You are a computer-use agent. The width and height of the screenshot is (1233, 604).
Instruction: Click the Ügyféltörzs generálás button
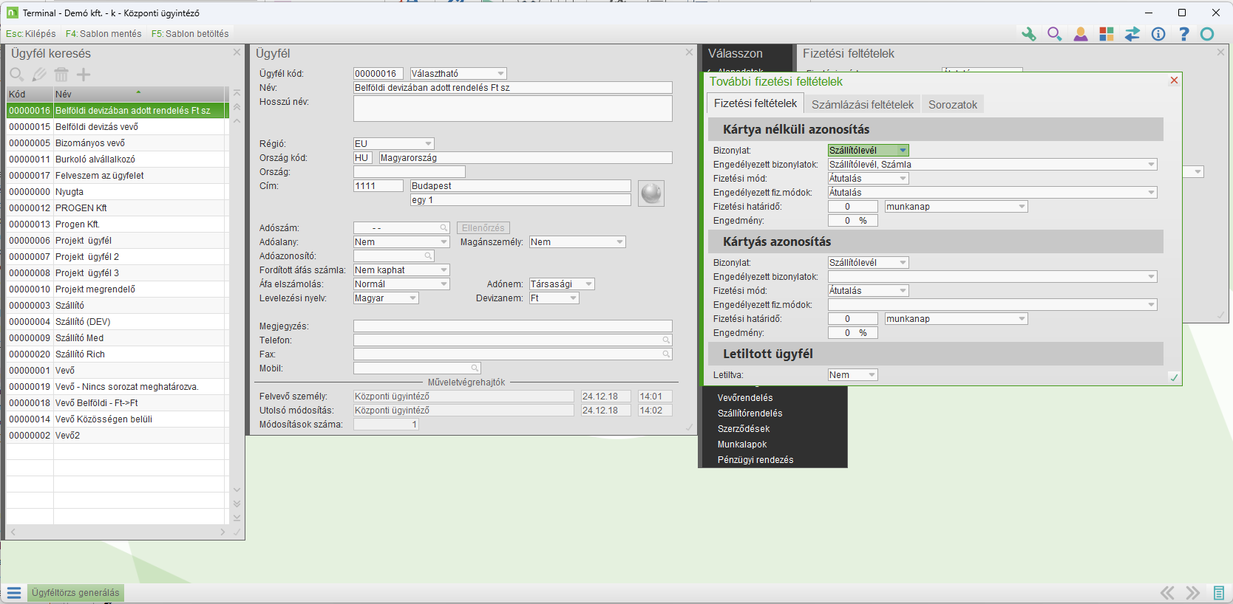click(x=75, y=593)
